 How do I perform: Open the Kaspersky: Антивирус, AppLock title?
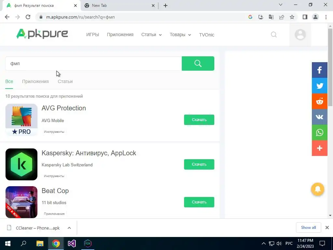(x=89, y=153)
